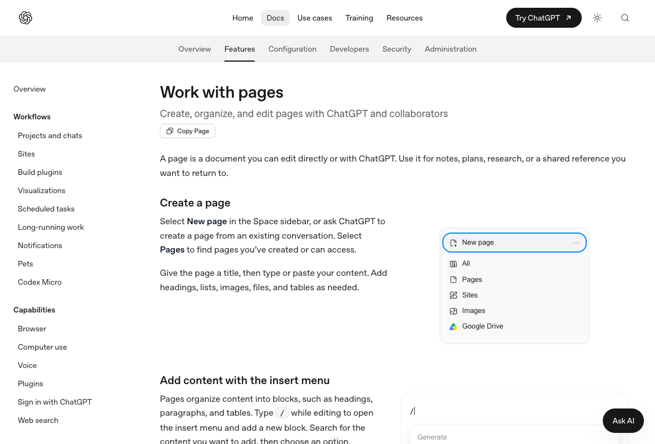Viewport: 655px width, 444px height.
Task: Open Sign in with ChatGPT link
Action: coord(55,402)
